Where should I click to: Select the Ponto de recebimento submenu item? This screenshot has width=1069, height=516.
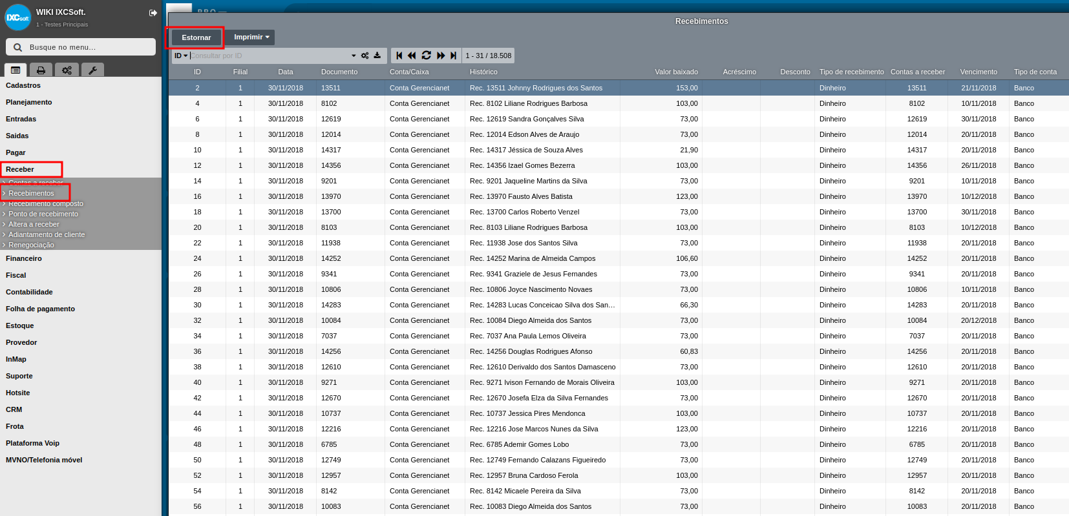coord(43,214)
